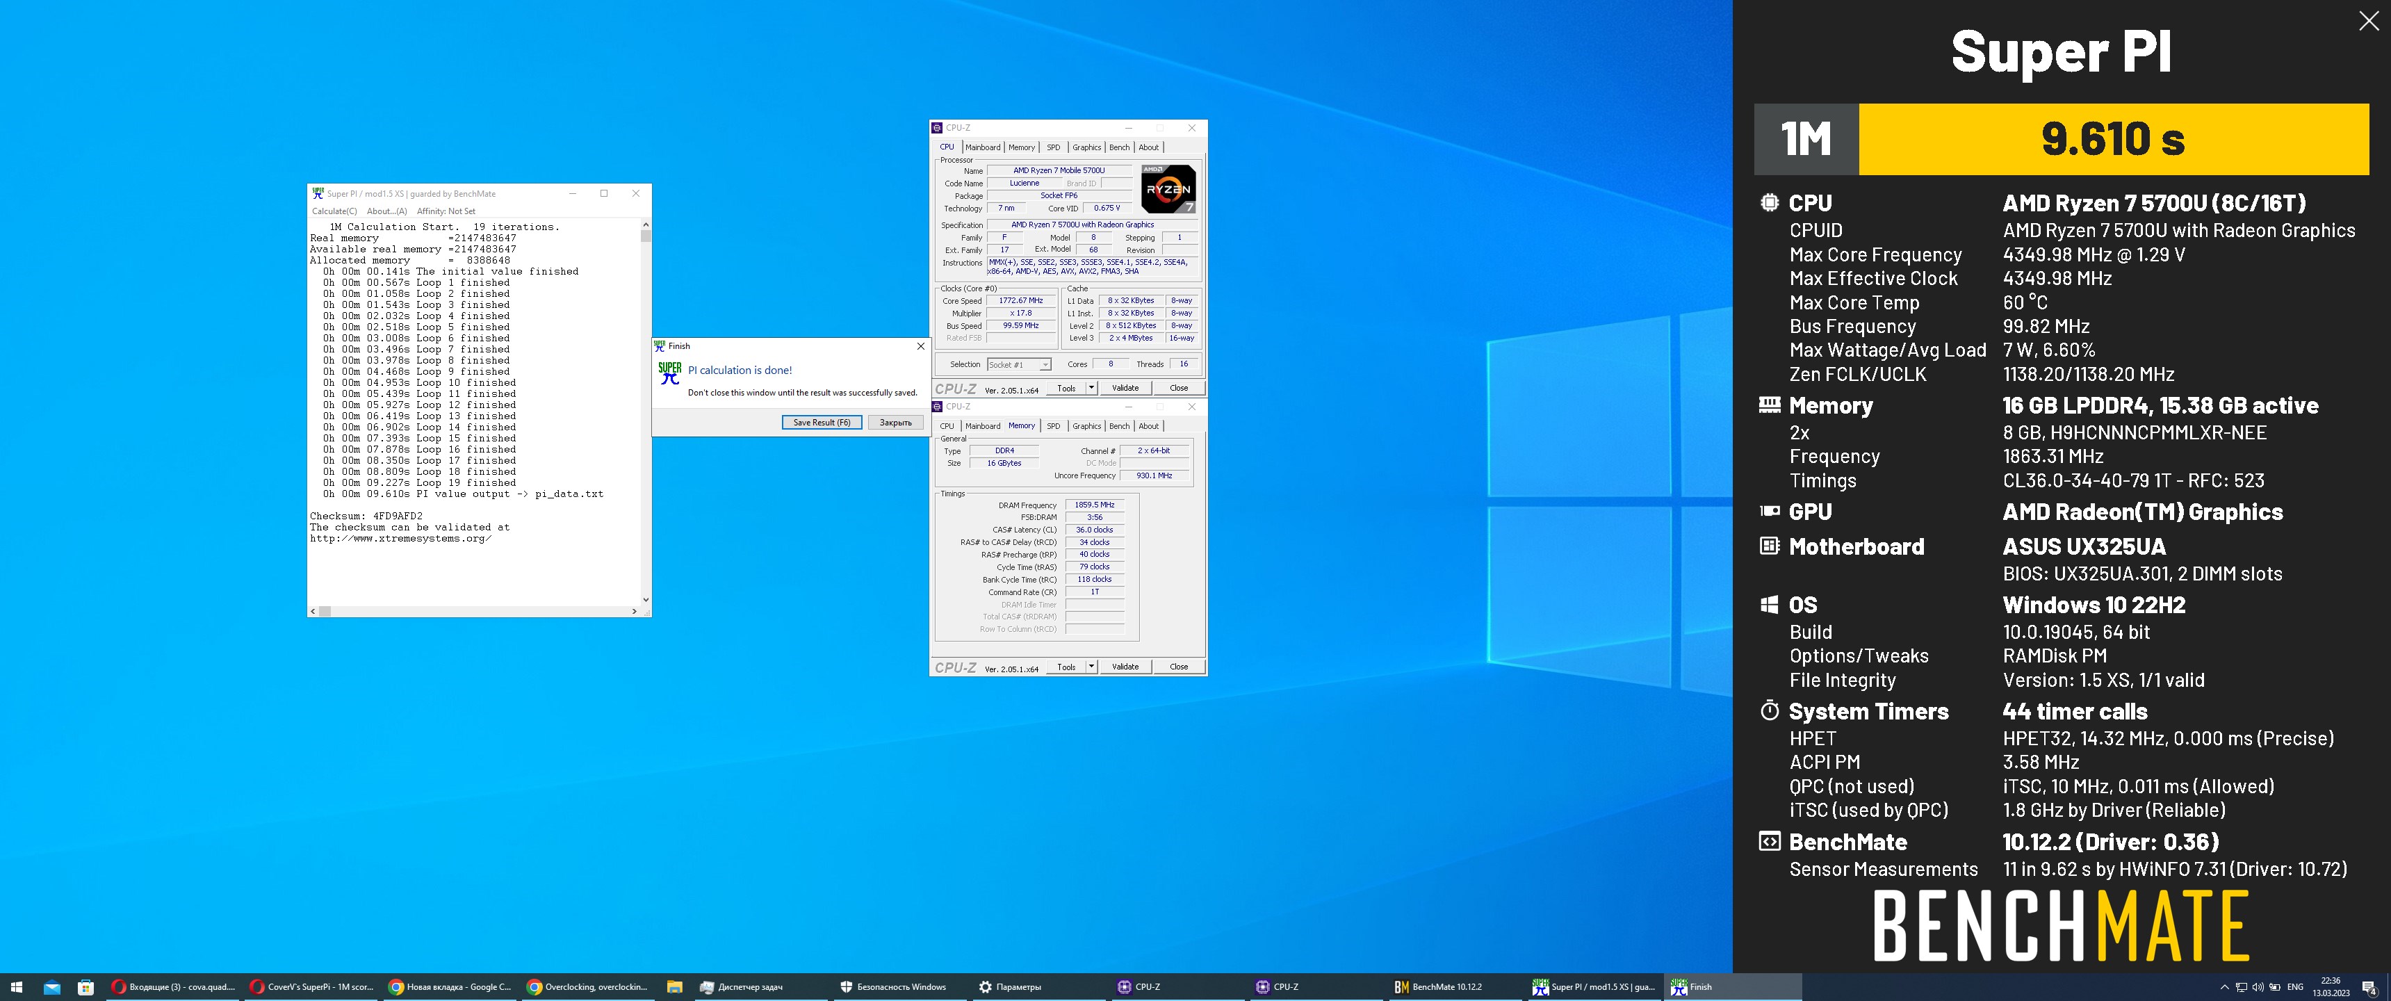
Task: Open the taskbar clock showing 22:36
Action: 2331,987
